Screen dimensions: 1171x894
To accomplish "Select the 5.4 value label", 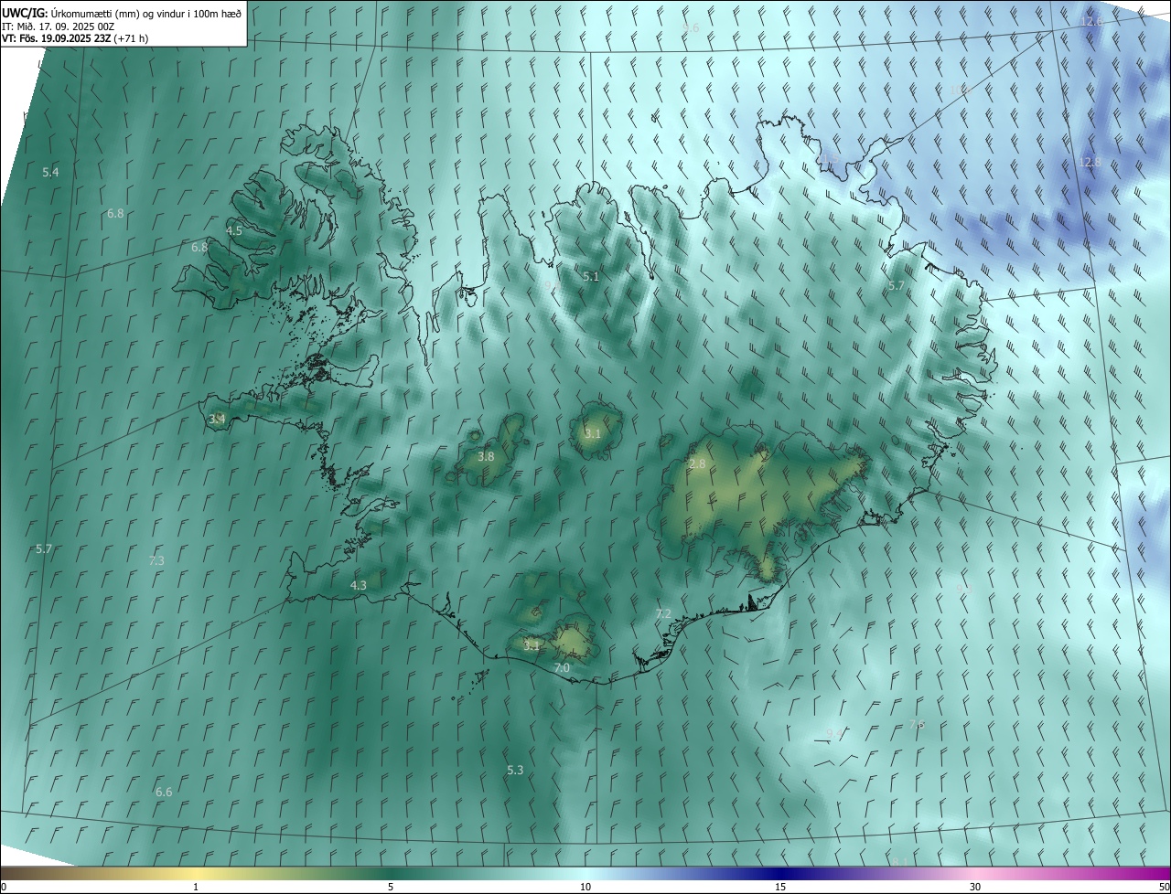I will click(x=50, y=172).
